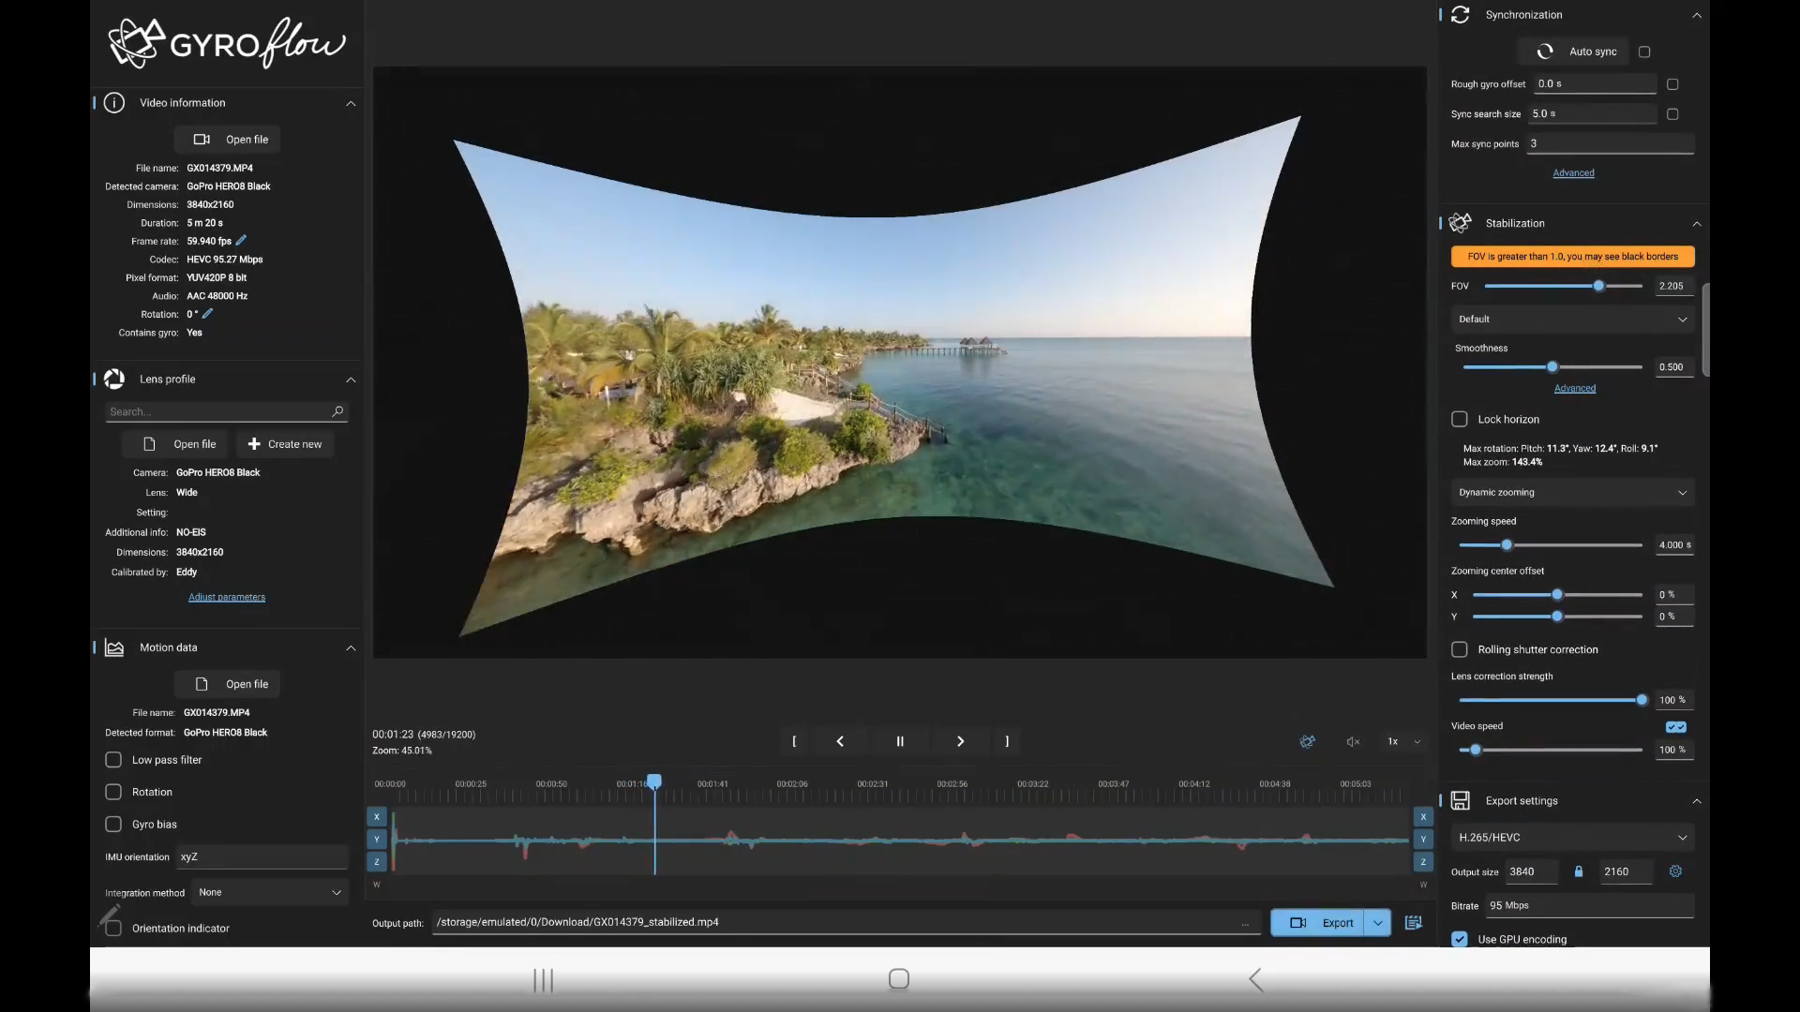Pause the video playback

point(900,741)
